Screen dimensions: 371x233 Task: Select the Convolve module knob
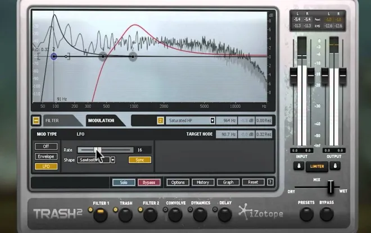tap(175, 215)
